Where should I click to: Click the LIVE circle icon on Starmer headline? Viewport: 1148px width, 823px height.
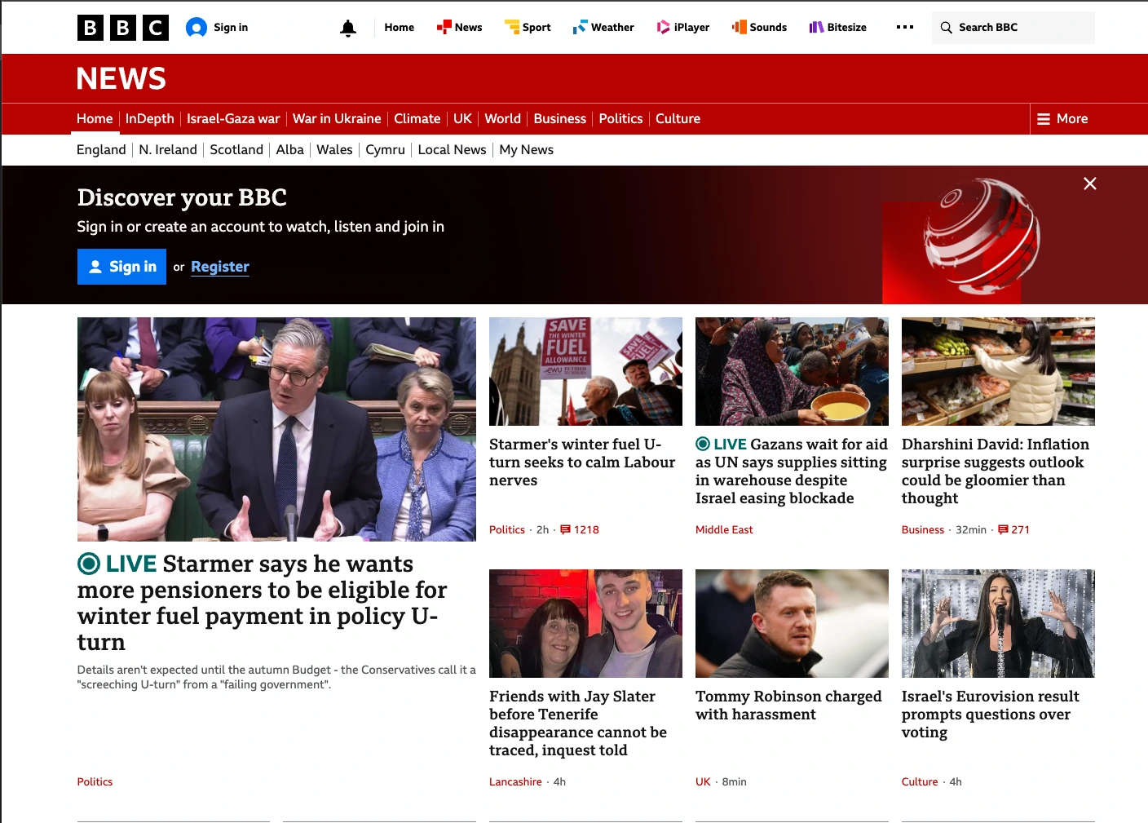(x=89, y=564)
